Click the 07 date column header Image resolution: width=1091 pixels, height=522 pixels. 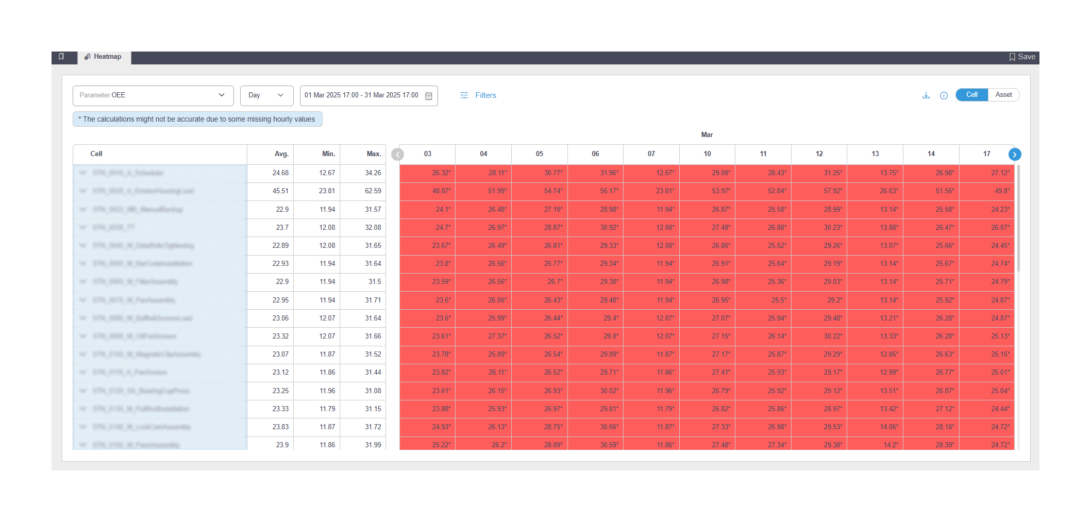click(651, 154)
